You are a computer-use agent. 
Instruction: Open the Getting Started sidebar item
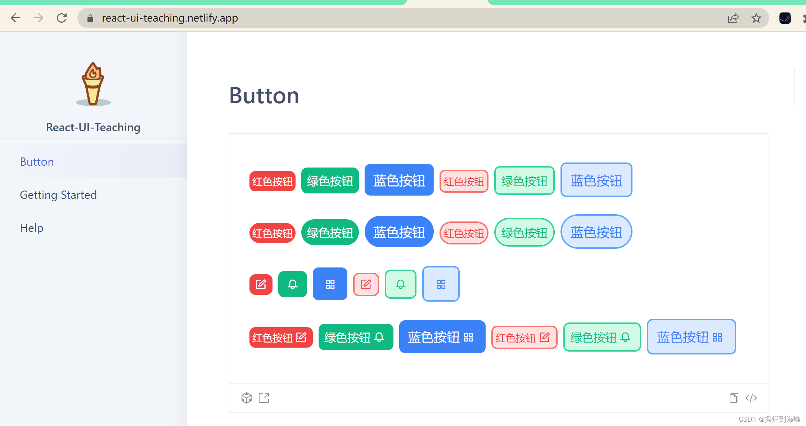pos(58,195)
